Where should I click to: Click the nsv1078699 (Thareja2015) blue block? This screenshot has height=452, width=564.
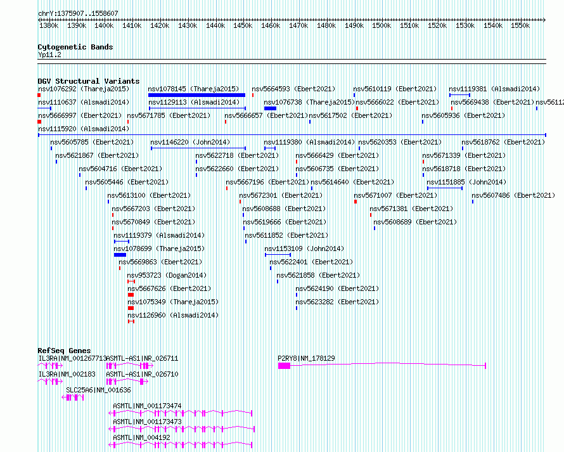[120, 255]
